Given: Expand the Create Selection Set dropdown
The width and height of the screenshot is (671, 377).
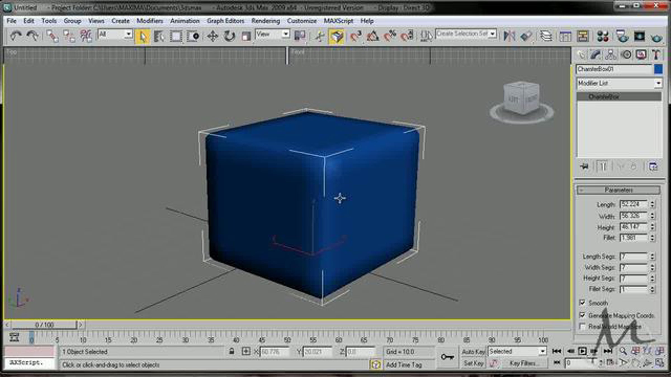Looking at the screenshot, I should point(493,34).
